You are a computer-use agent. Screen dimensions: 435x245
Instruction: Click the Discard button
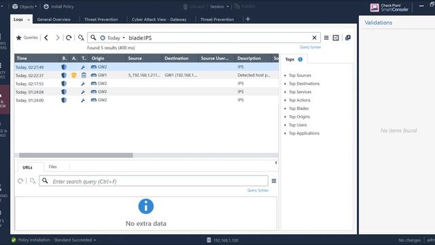coord(194,6)
